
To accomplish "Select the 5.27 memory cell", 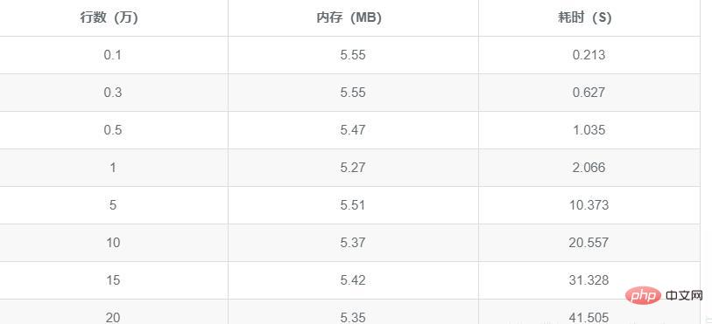I will 353,168.
